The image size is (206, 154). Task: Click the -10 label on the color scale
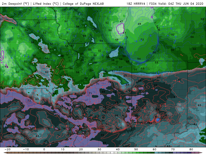coord(26,149)
